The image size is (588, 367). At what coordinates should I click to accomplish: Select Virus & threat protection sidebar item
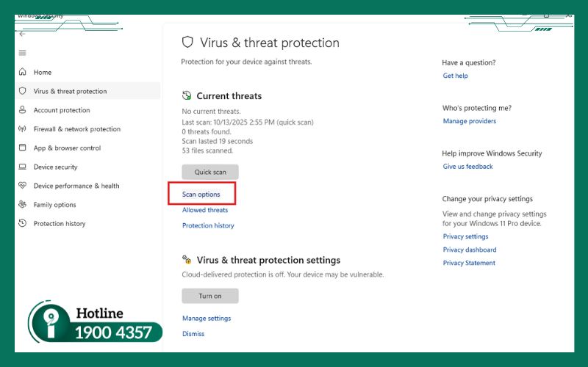coord(70,92)
